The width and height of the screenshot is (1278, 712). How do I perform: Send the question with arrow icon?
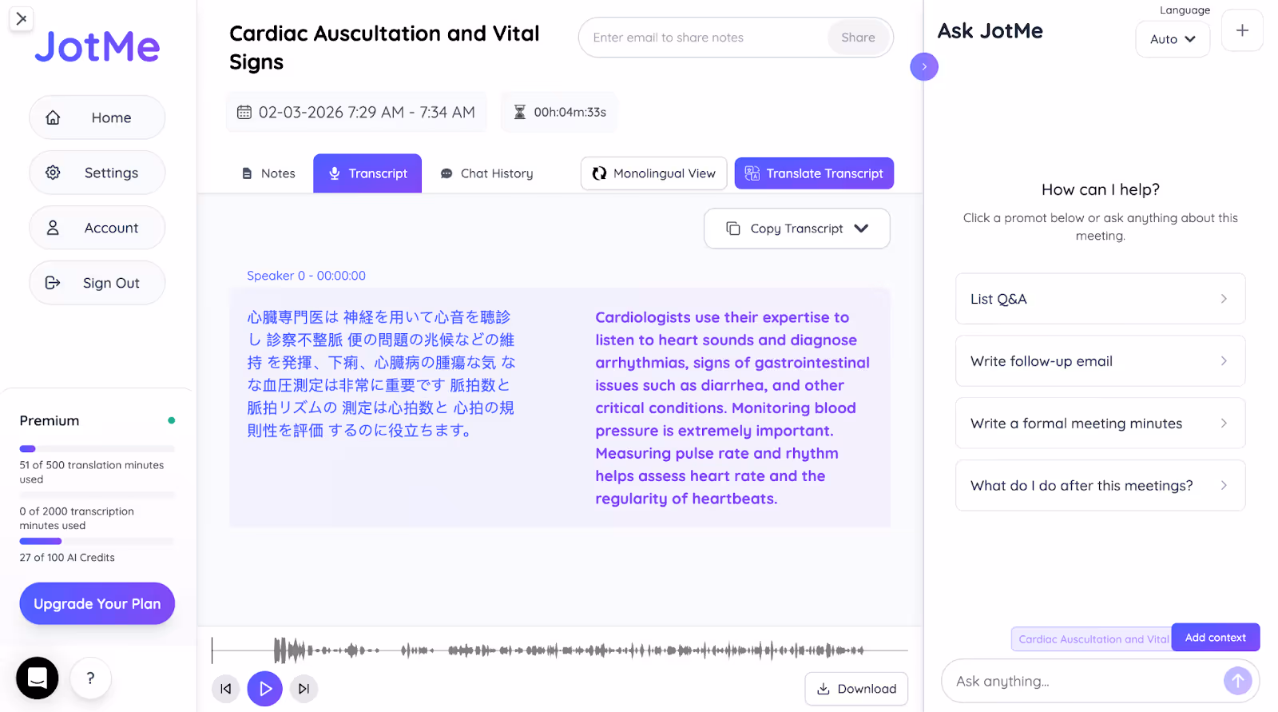click(1237, 681)
